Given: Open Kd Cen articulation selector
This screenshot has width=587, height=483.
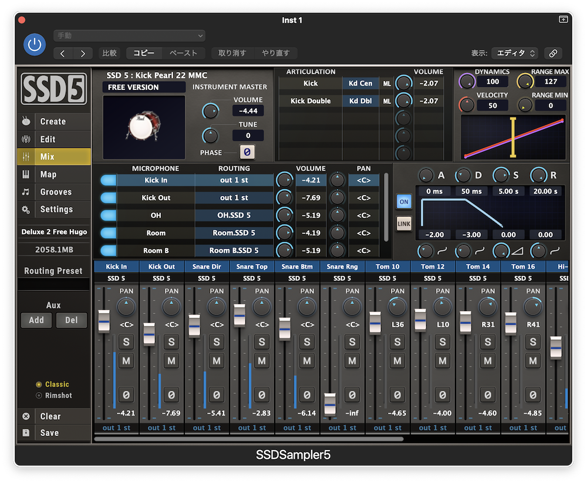Looking at the screenshot, I should (360, 83).
